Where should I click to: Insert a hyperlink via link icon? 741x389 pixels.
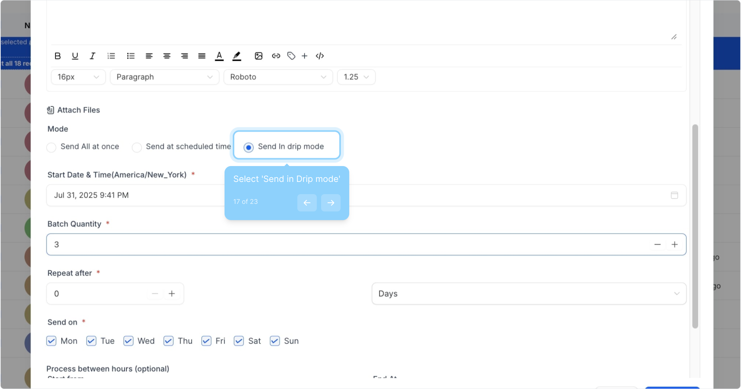276,56
